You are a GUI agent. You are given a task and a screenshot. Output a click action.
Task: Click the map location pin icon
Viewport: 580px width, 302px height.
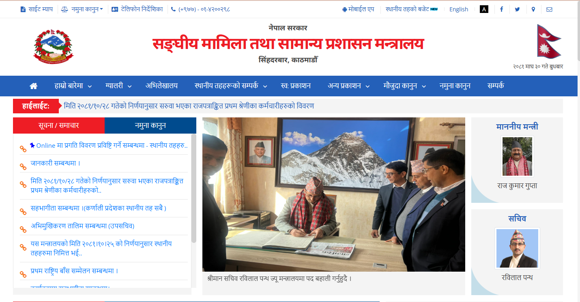533,9
